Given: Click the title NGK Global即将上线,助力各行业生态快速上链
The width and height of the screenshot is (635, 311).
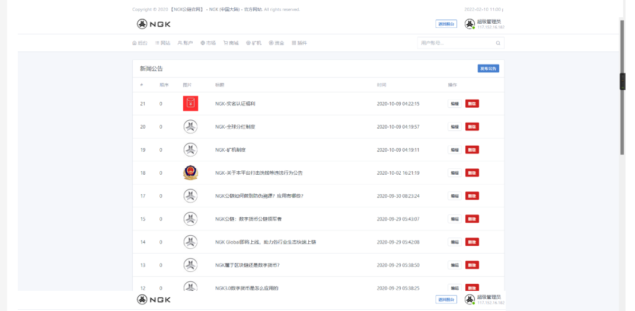Looking at the screenshot, I should click(x=266, y=242).
